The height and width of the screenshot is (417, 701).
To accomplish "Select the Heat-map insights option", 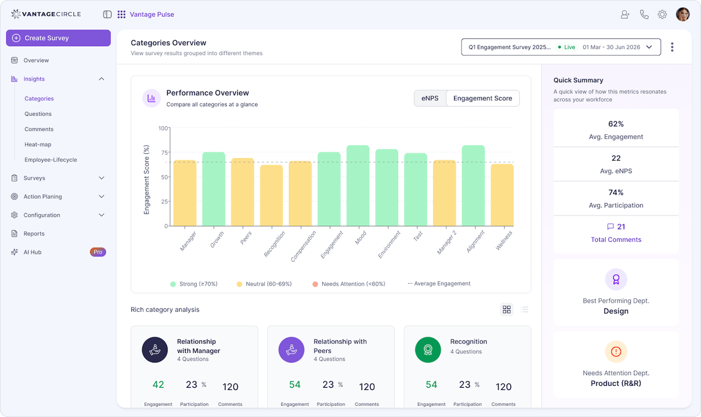I will tap(37, 144).
